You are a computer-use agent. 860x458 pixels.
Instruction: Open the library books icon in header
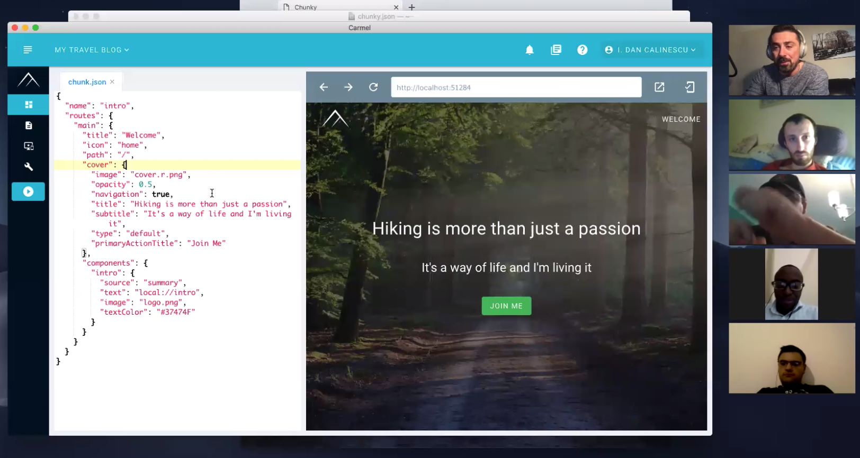[556, 50]
